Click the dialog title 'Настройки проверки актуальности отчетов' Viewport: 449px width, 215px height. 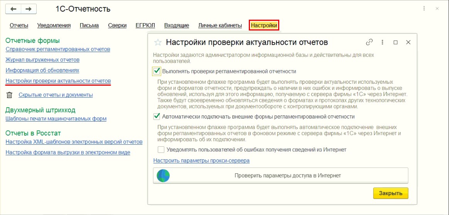[247, 42]
